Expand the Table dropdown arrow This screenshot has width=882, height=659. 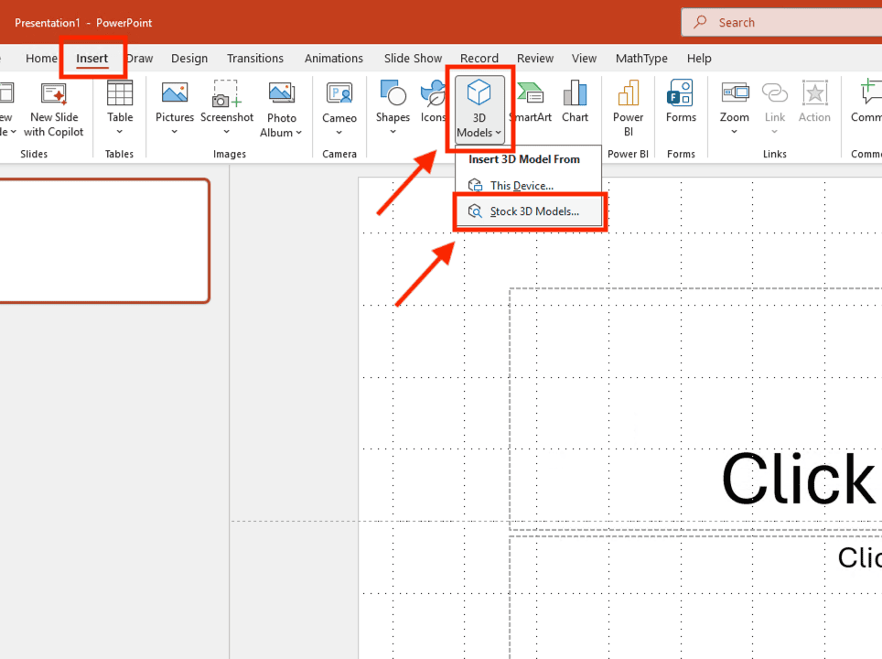tap(119, 132)
